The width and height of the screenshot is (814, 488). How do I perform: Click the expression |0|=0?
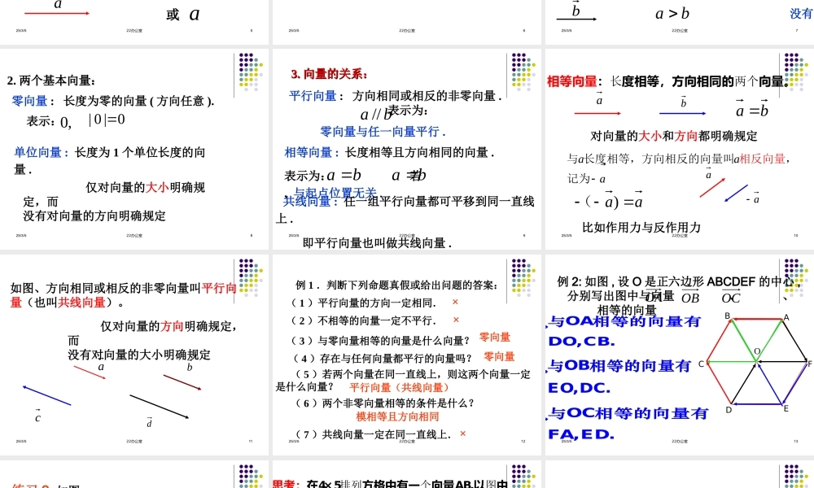pos(107,120)
